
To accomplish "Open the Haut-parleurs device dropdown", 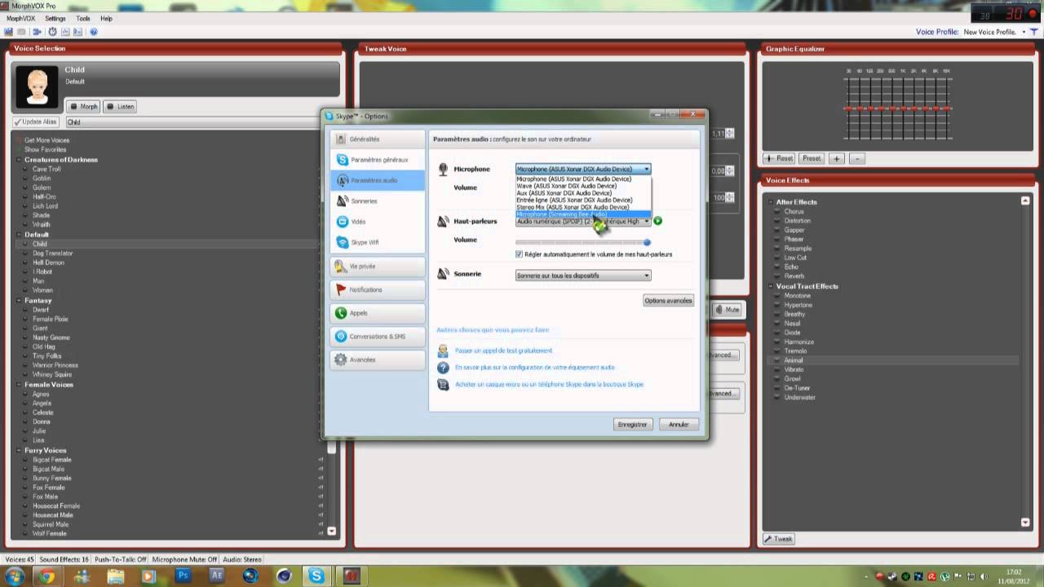I will coord(583,221).
